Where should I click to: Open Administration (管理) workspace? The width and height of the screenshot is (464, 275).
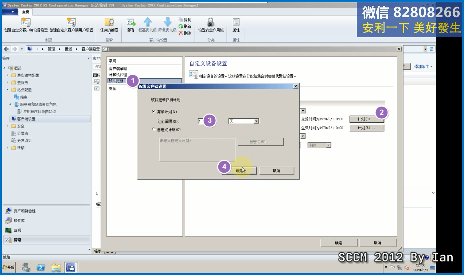click(x=46, y=240)
